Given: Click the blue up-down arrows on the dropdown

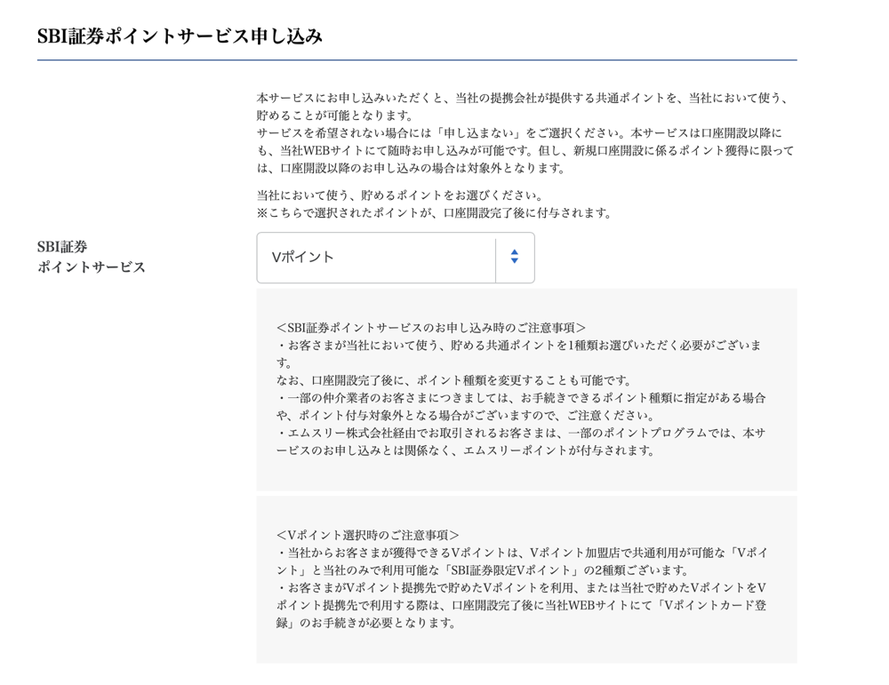Looking at the screenshot, I should click(514, 257).
